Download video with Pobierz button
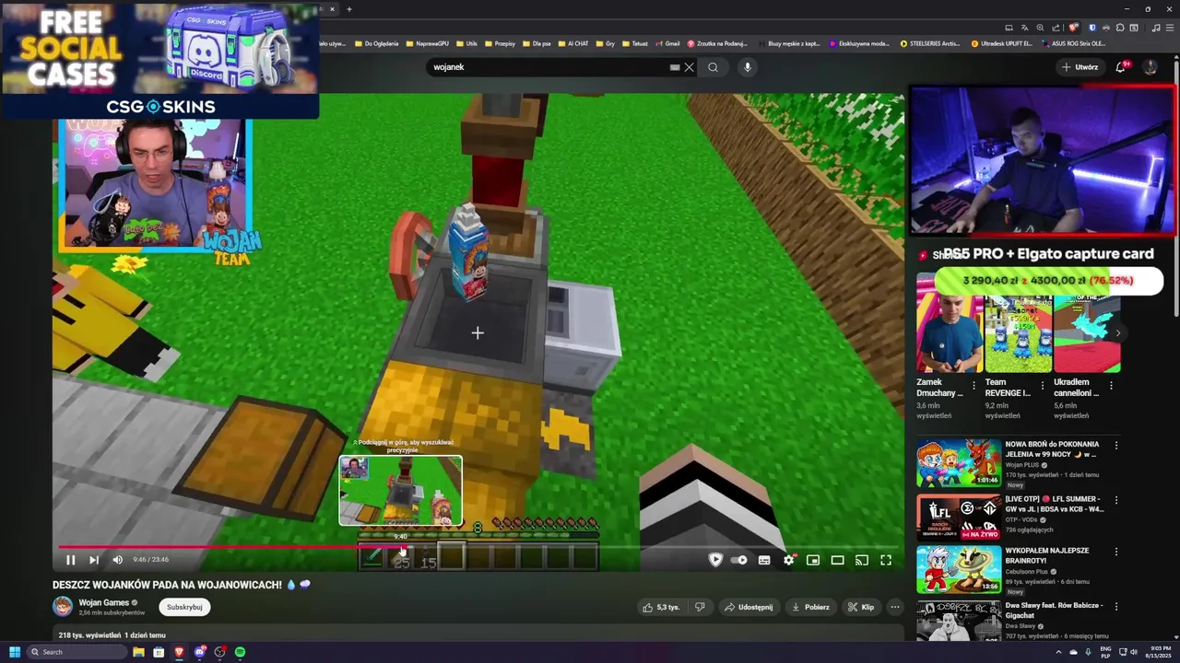The height and width of the screenshot is (663, 1180). (811, 607)
